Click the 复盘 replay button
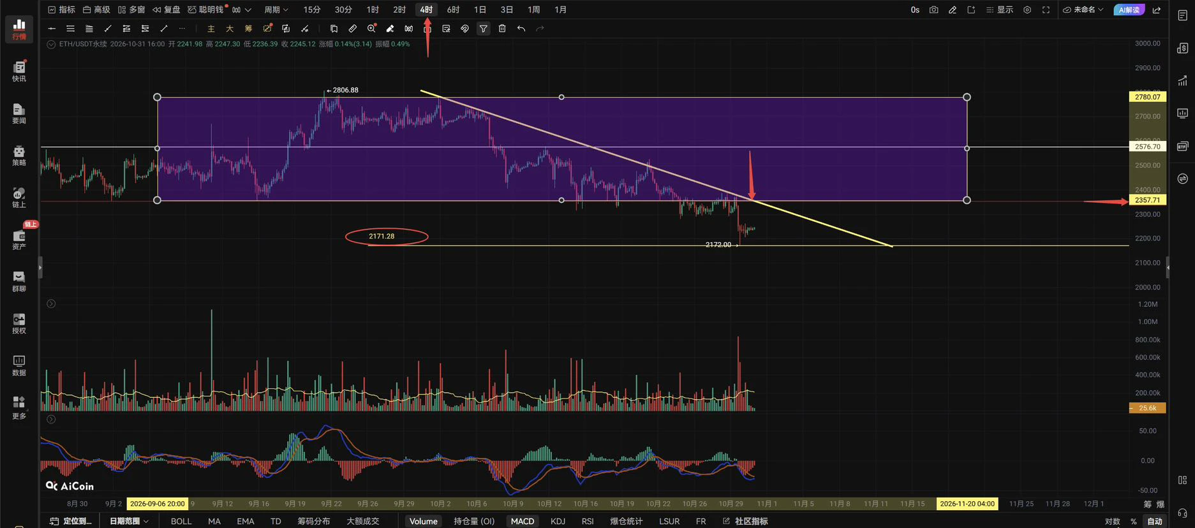1195x528 pixels. (166, 10)
